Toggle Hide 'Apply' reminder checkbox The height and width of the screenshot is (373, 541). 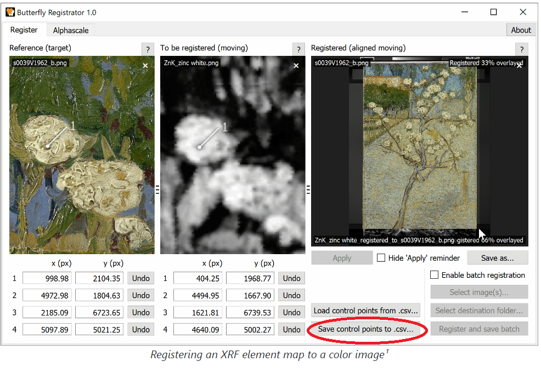381,257
